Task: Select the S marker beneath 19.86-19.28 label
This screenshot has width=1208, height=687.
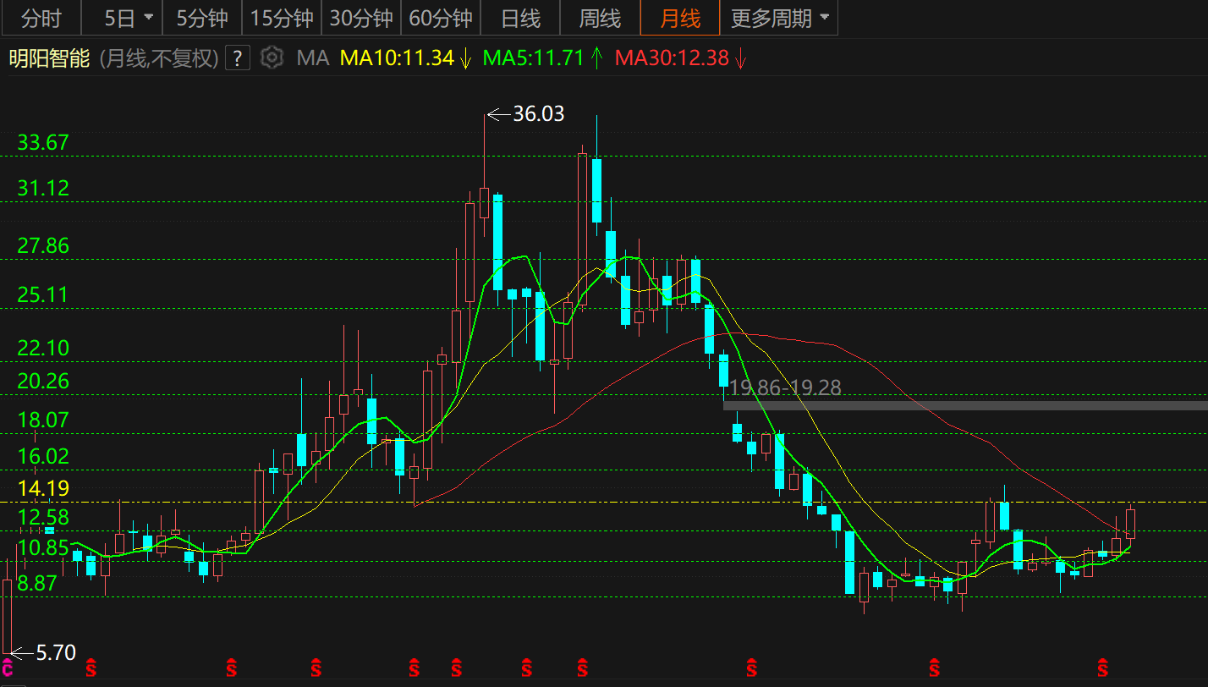Action: click(751, 668)
